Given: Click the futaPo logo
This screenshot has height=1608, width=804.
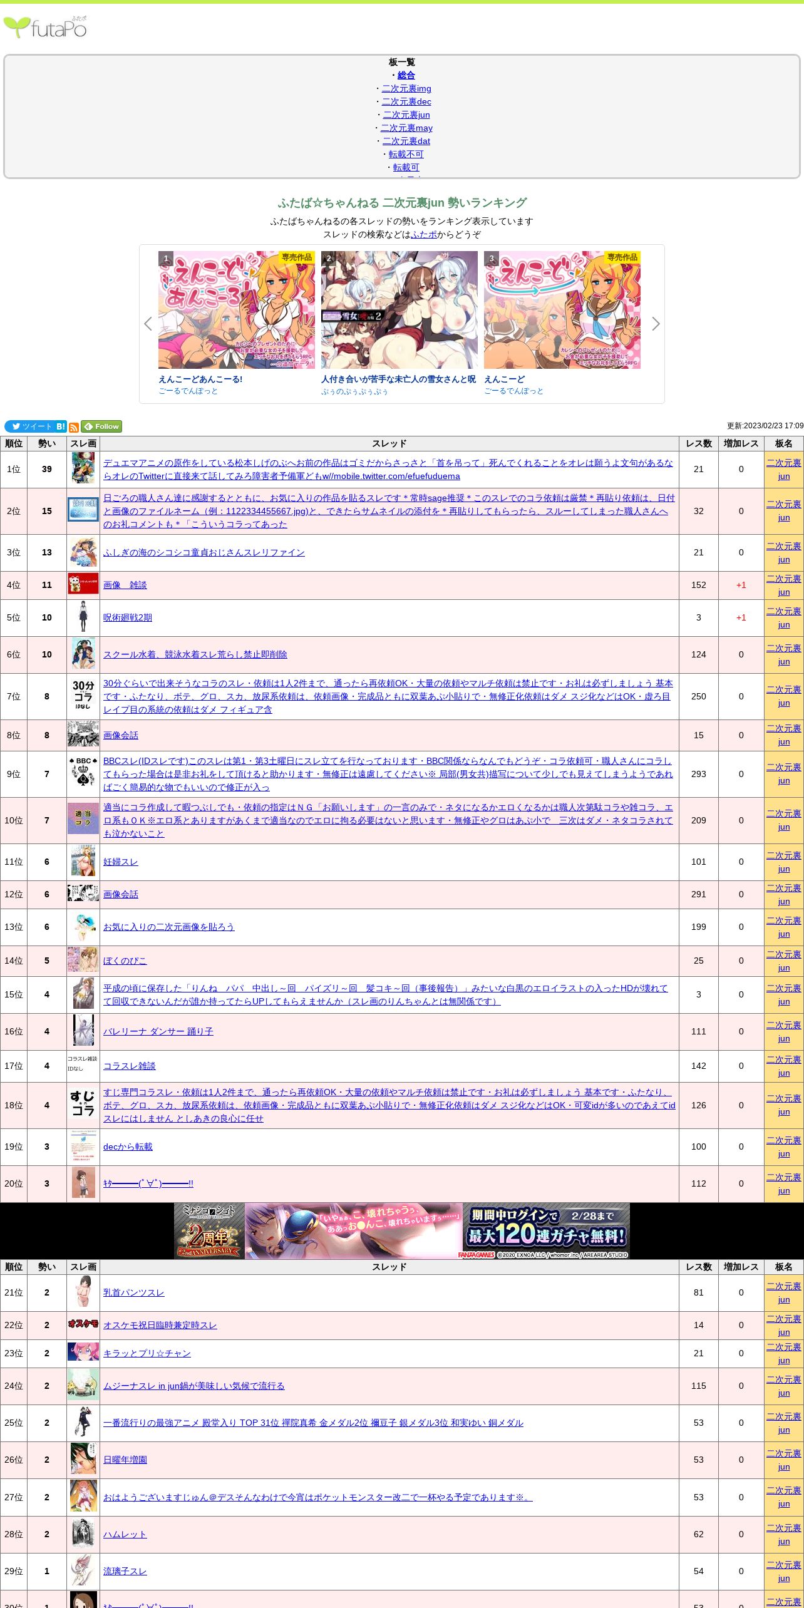Looking at the screenshot, I should tap(45, 28).
